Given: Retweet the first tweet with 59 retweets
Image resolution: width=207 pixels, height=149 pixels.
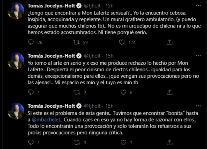Looking at the screenshot, I should 77,42.
